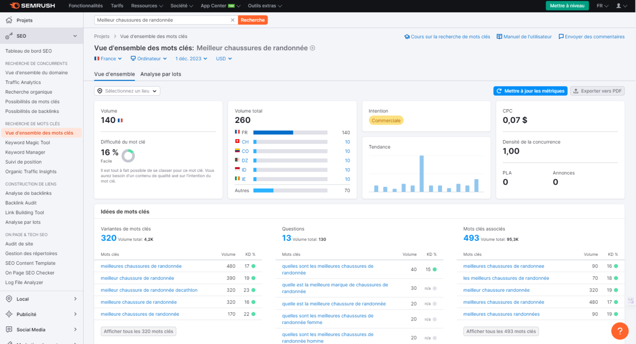This screenshot has width=636, height=344.
Task: Open Keyword Magic Tool in sidebar
Action: pos(28,142)
